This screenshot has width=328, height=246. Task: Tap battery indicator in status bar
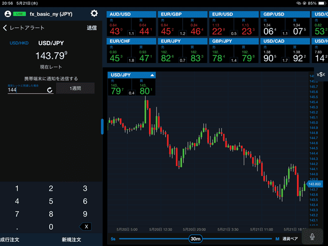[322, 3]
